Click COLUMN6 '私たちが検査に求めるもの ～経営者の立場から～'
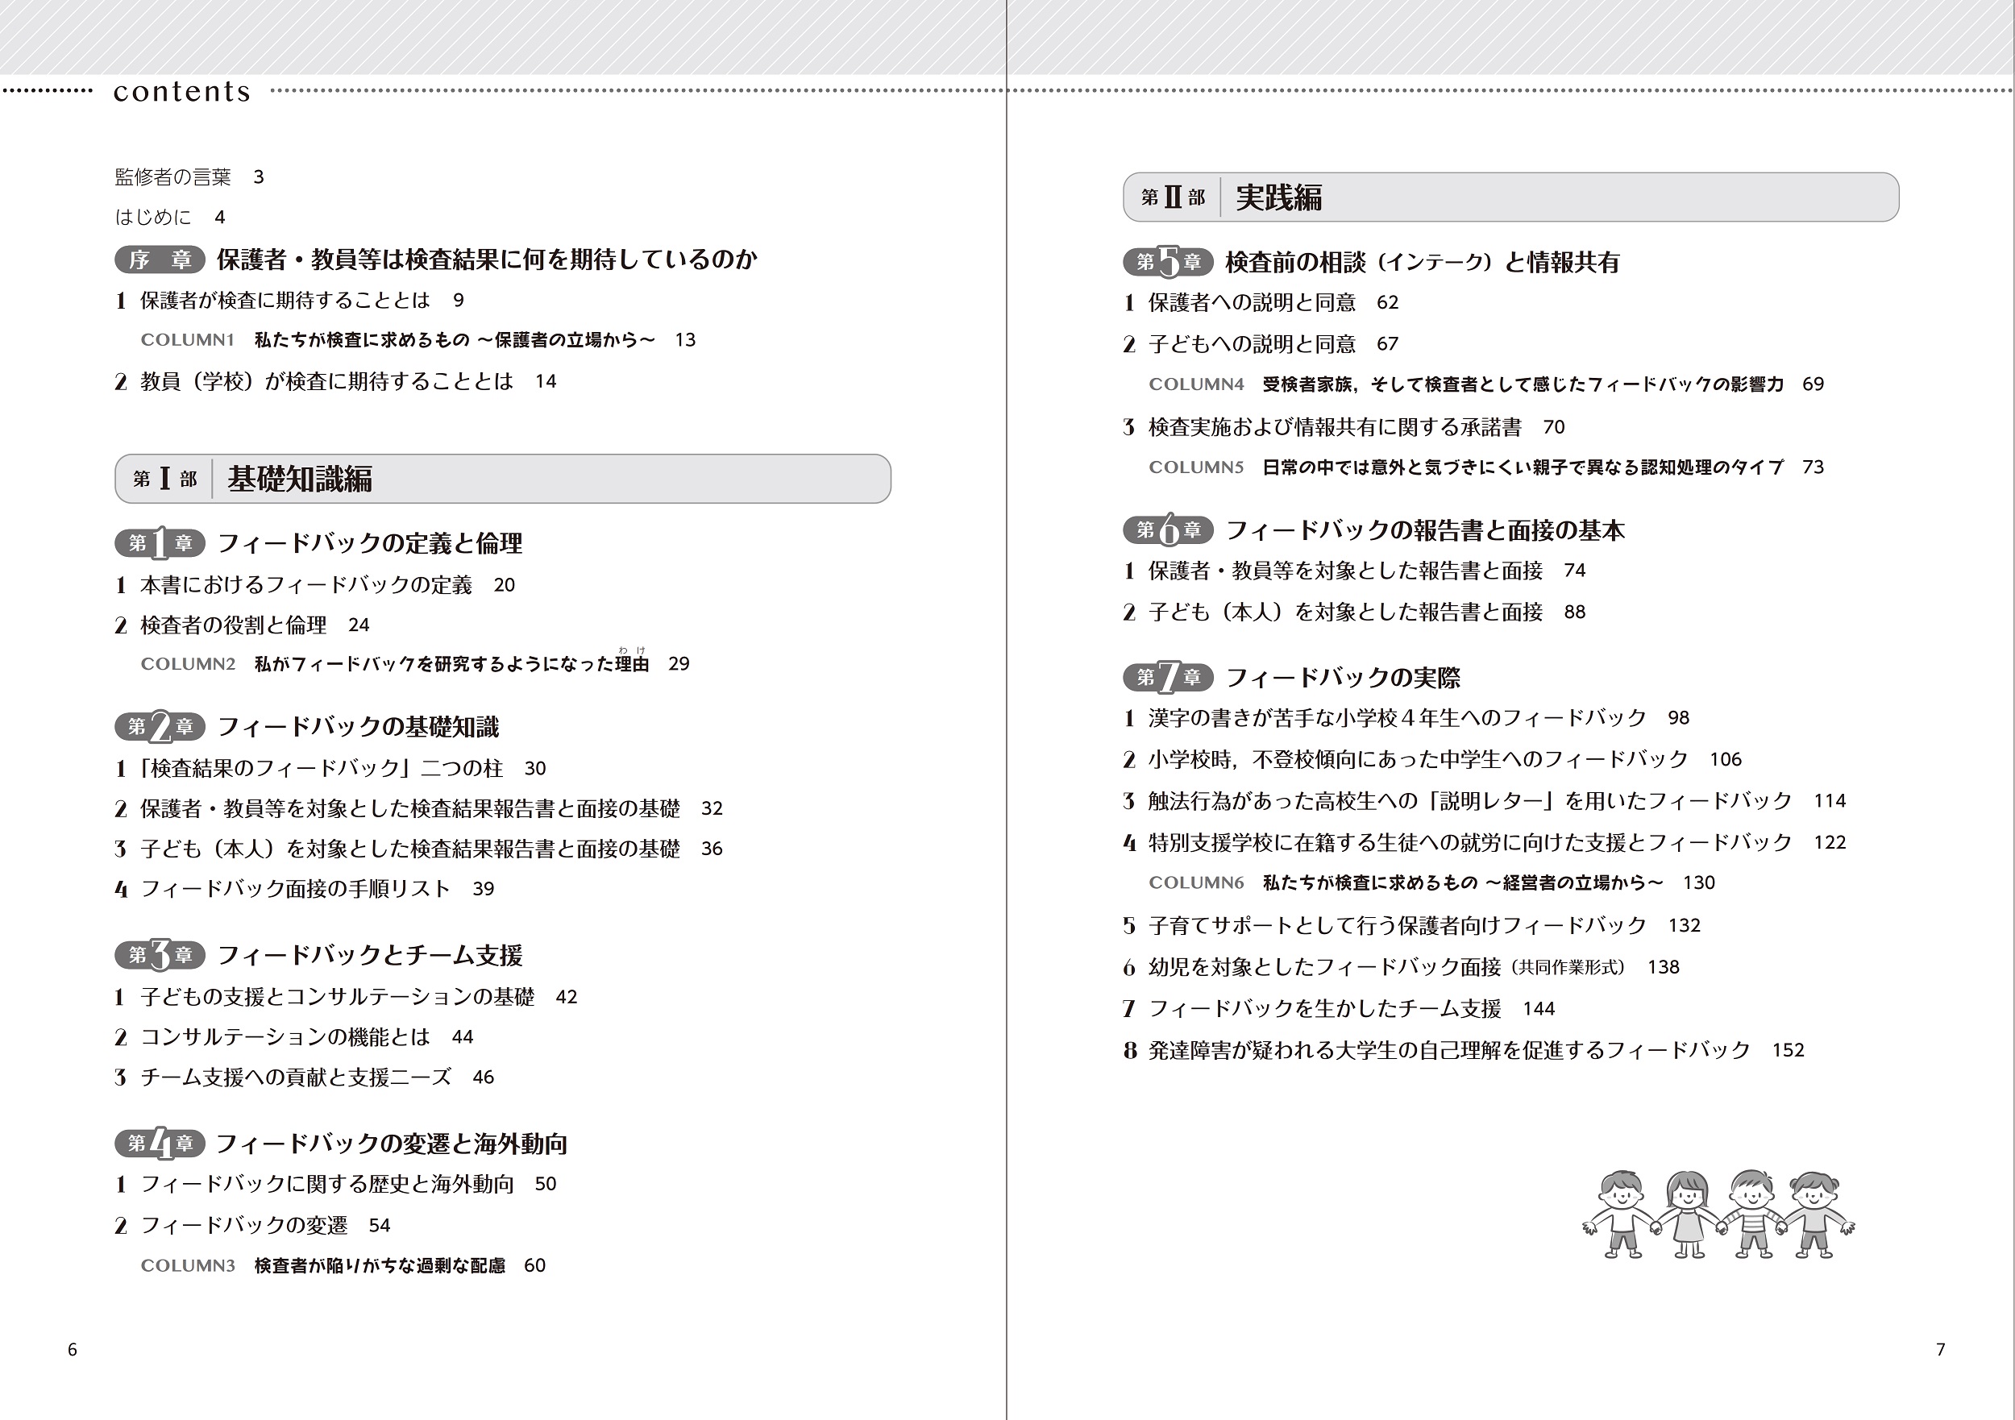The height and width of the screenshot is (1420, 2015). tap(1432, 883)
